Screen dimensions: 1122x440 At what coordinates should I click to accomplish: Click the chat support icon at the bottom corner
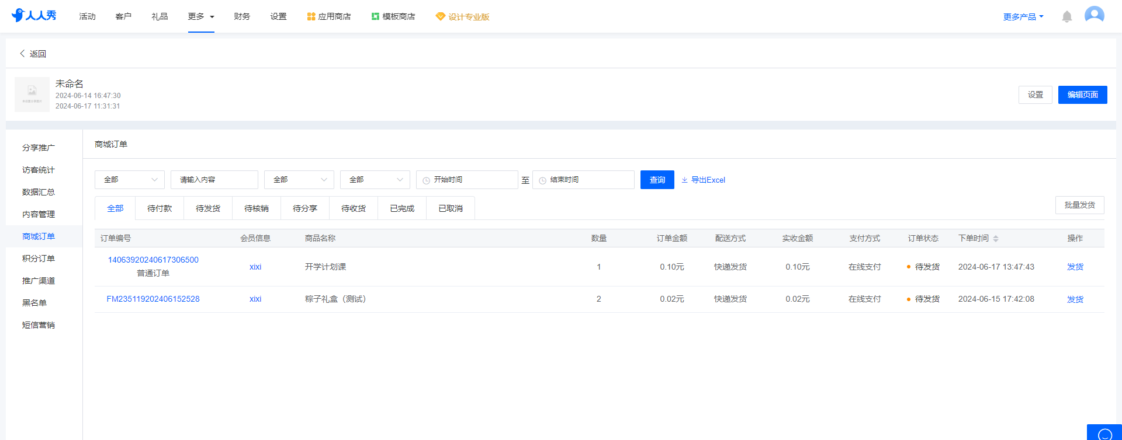coord(1104,434)
